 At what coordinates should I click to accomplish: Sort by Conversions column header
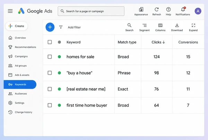(x=188, y=42)
